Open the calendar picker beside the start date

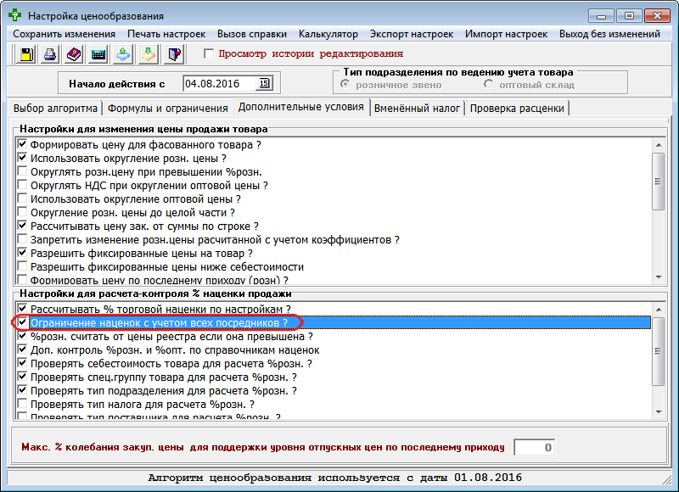[x=264, y=83]
